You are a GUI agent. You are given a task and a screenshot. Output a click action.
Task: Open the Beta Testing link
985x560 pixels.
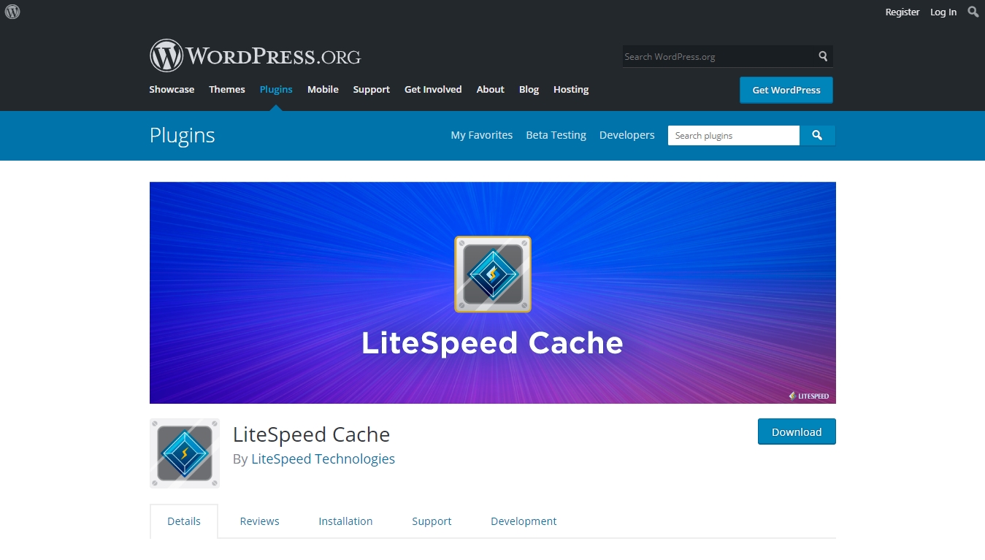pyautogui.click(x=556, y=135)
